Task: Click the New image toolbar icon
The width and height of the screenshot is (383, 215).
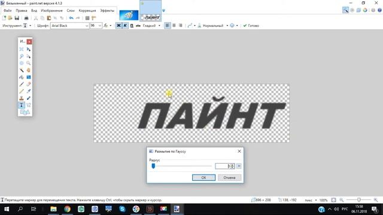Action: pyautogui.click(x=4, y=18)
